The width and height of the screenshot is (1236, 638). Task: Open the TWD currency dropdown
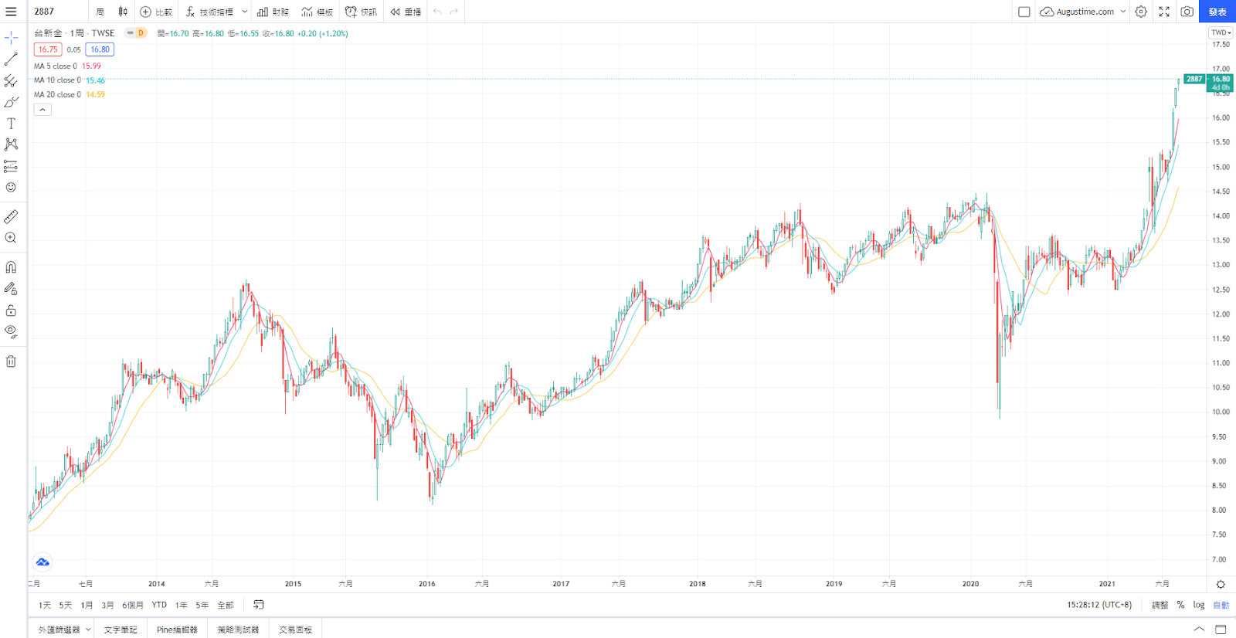coord(1221,32)
